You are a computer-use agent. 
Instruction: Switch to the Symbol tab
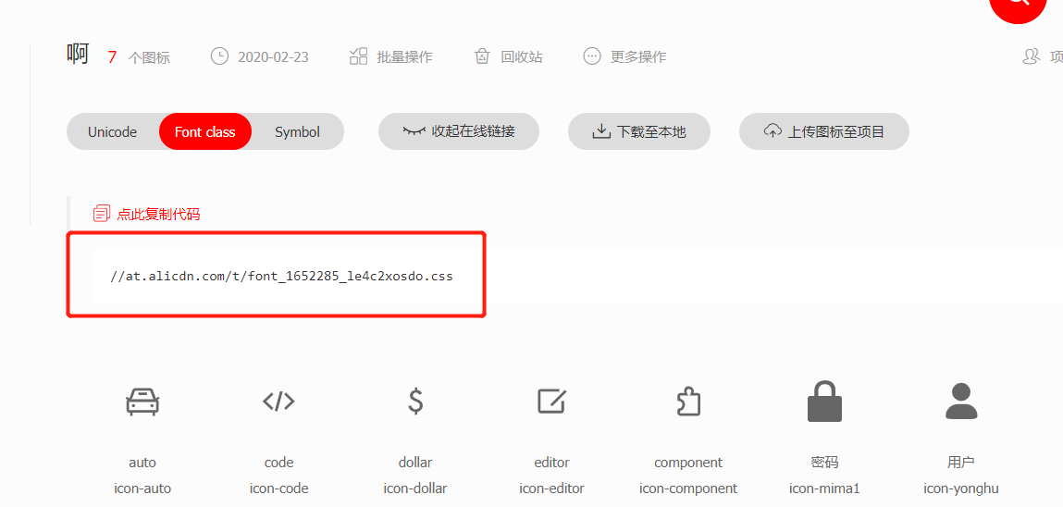pyautogui.click(x=297, y=131)
